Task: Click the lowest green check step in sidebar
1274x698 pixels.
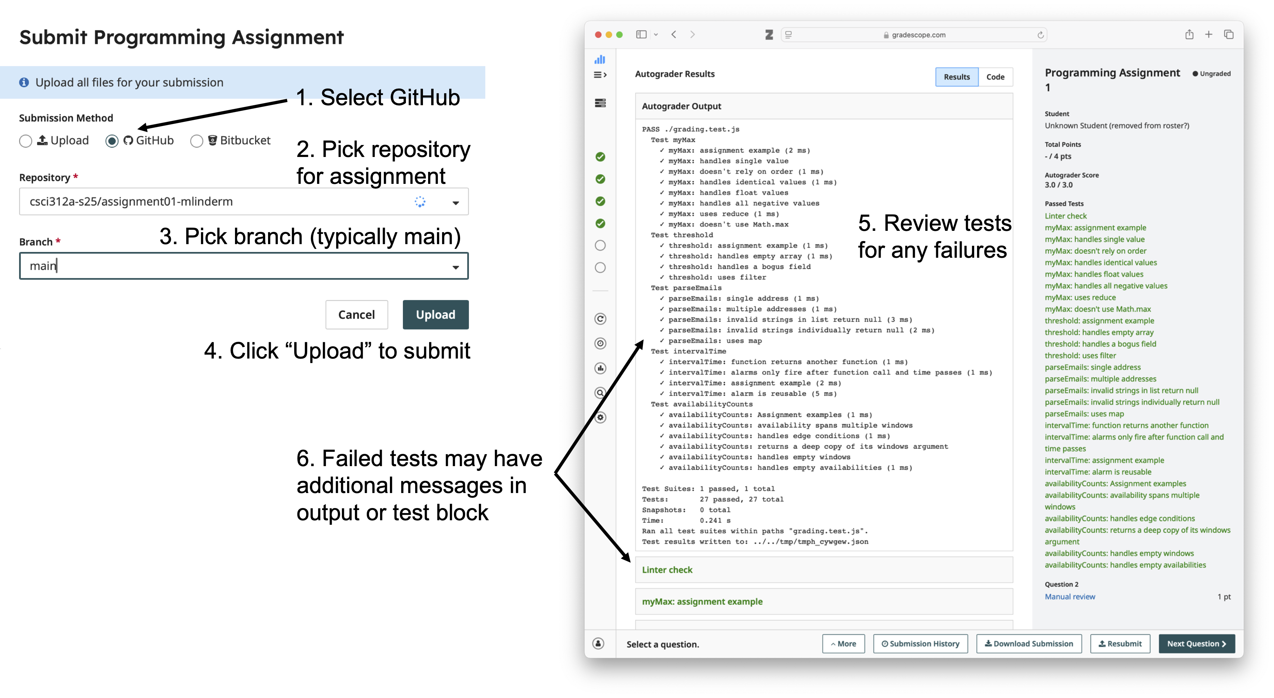Action: pos(600,223)
